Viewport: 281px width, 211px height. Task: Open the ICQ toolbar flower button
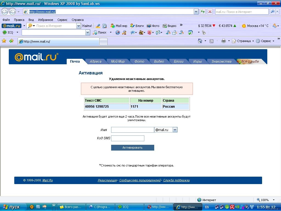click(x=8, y=32)
